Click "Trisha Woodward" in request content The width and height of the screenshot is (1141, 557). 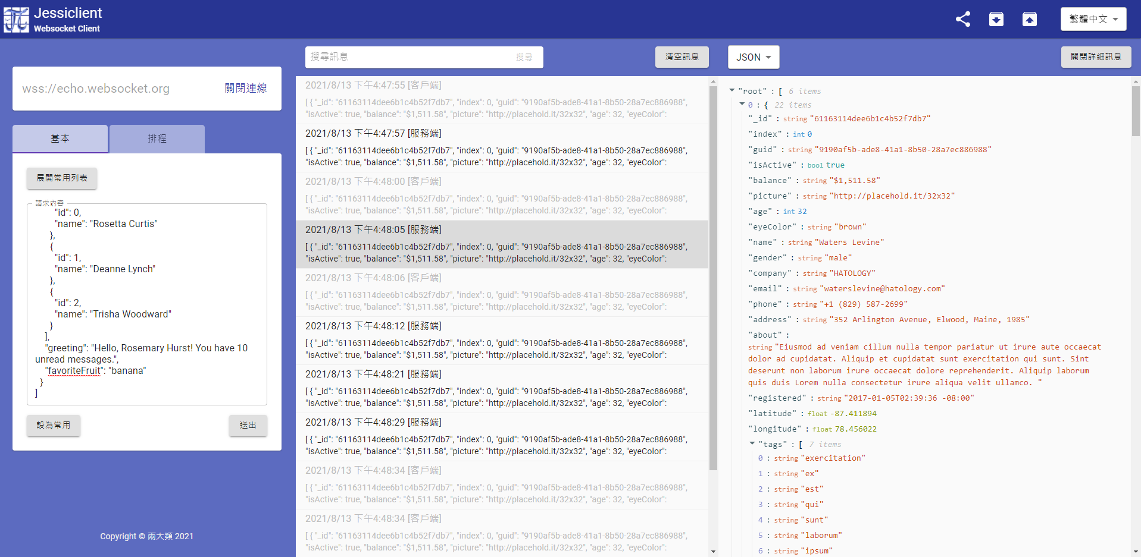[130, 314]
